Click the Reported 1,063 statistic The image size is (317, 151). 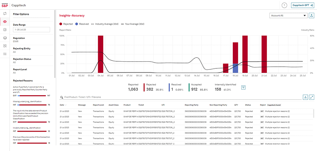(133, 87)
